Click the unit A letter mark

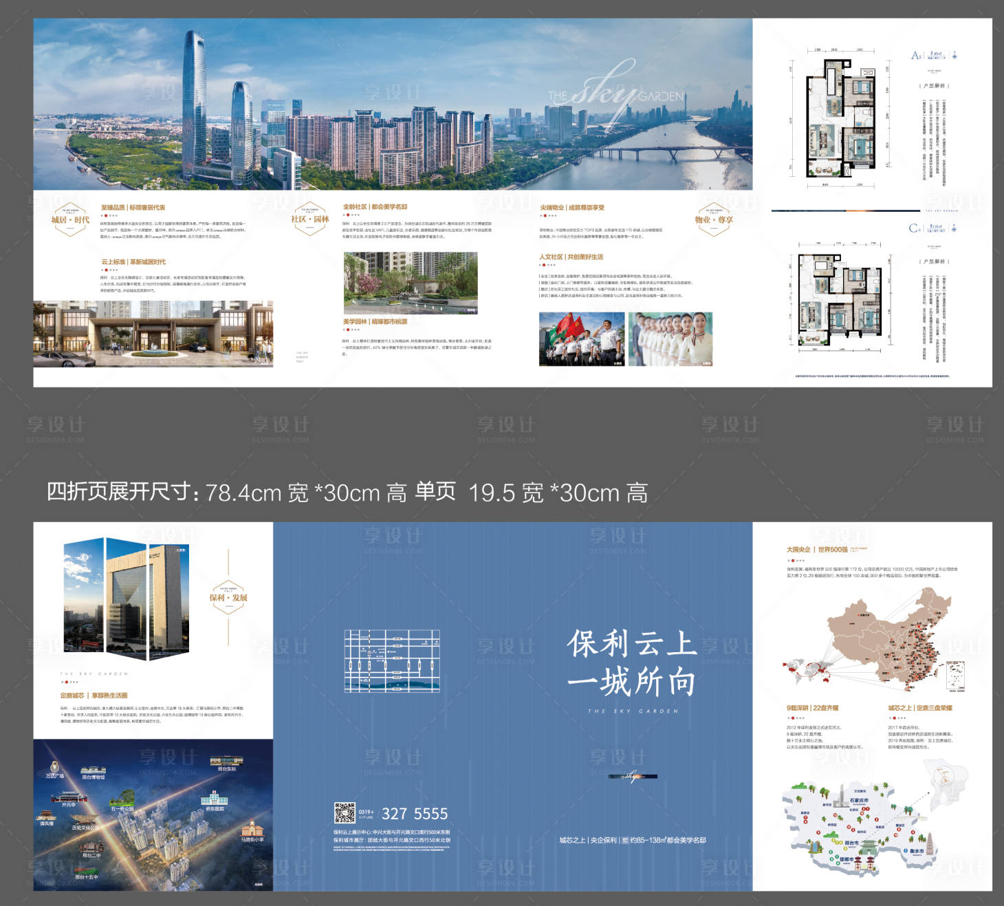pos(916,55)
